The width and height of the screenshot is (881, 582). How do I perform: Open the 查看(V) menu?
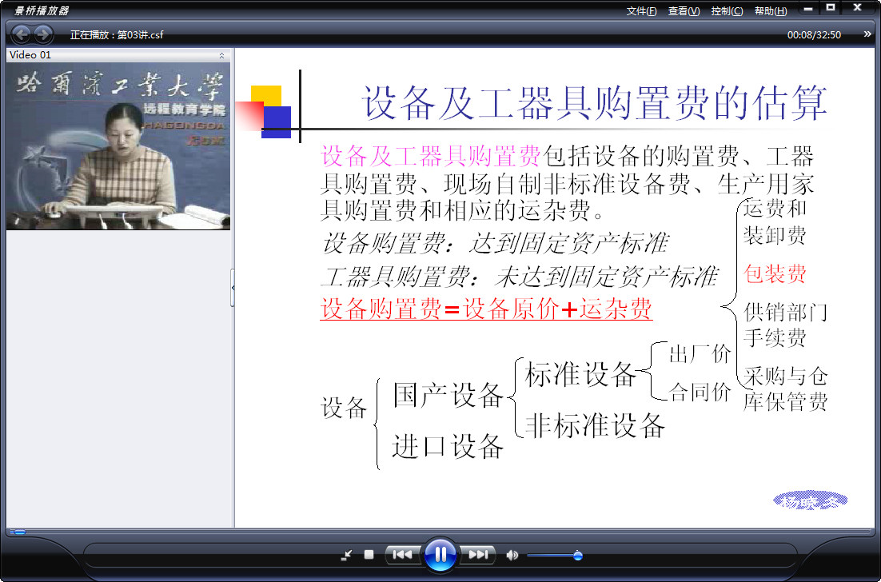point(684,11)
